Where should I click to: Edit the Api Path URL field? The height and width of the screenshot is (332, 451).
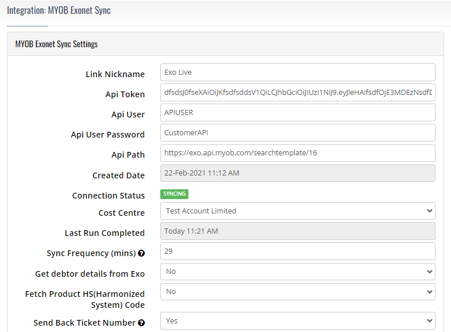pyautogui.click(x=298, y=153)
